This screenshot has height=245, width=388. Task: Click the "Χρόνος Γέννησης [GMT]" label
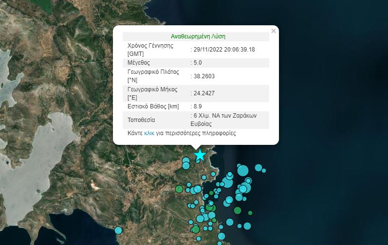pyautogui.click(x=151, y=50)
